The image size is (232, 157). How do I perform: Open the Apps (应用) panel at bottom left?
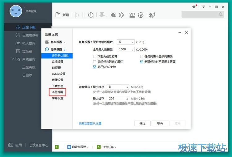tap(15, 145)
